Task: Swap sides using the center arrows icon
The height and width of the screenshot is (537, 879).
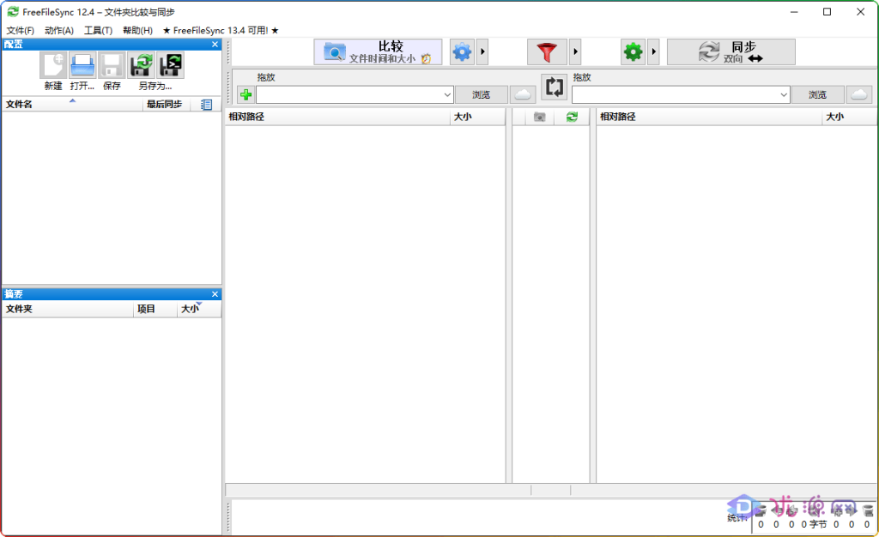Action: point(554,87)
